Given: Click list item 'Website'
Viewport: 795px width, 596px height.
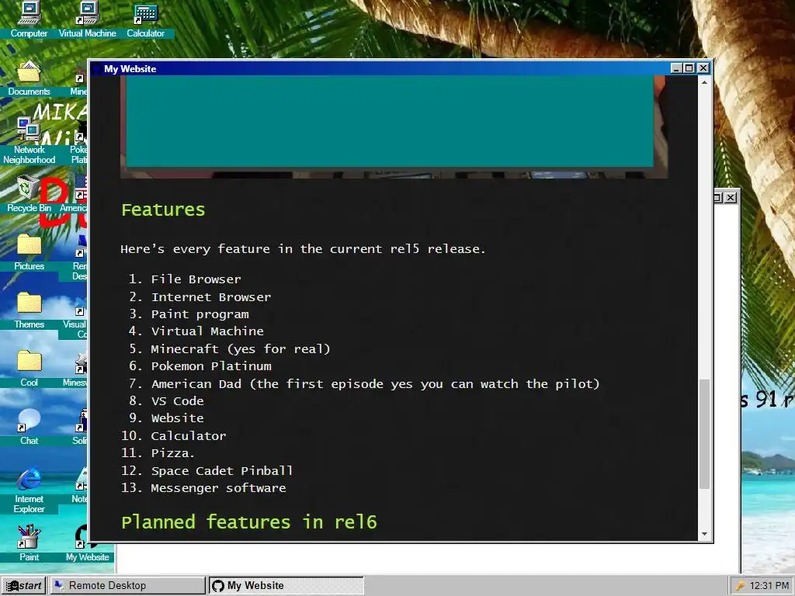Looking at the screenshot, I should (178, 418).
